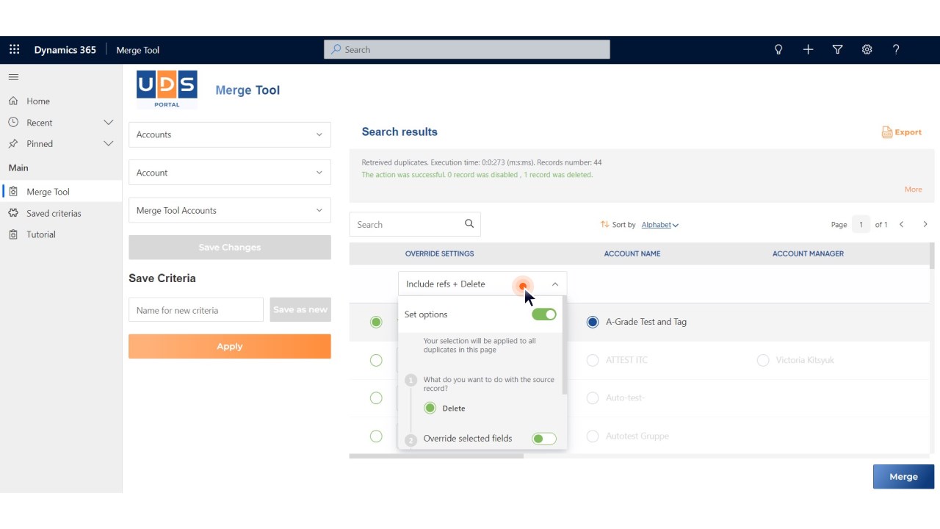Click the lightbulb assistant icon
The image size is (940, 529).
click(778, 50)
